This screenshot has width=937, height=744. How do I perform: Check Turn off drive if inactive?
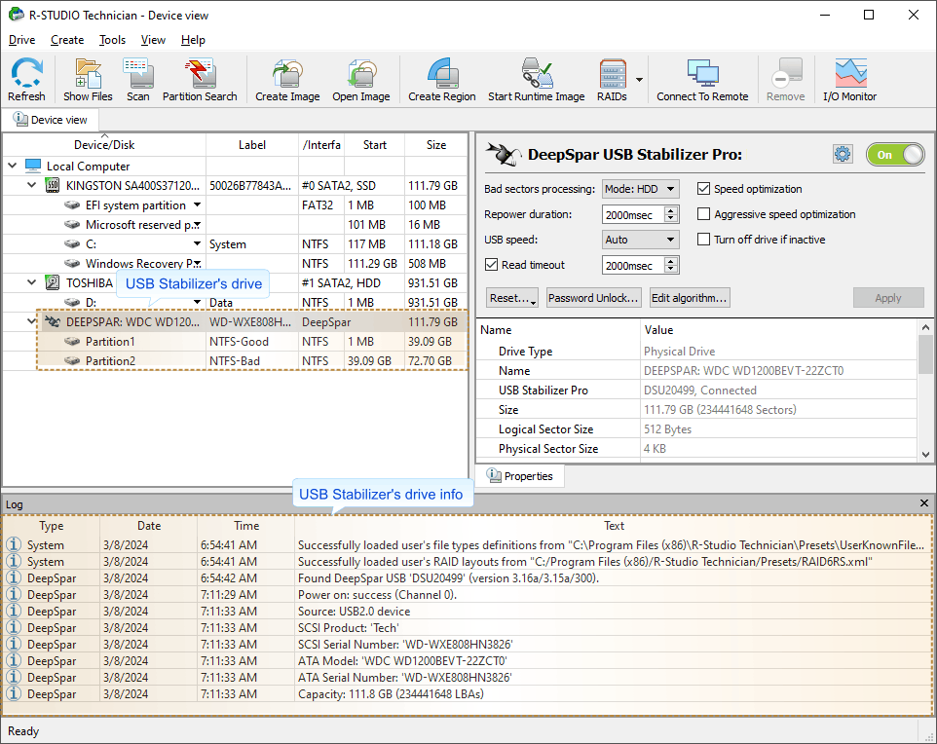point(704,239)
